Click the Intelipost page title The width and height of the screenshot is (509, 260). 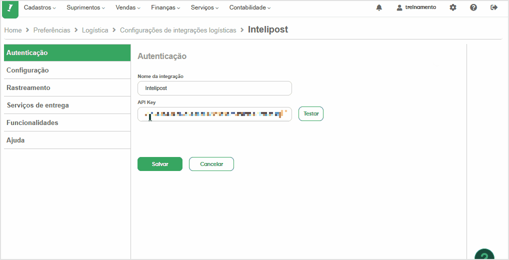[268, 29]
